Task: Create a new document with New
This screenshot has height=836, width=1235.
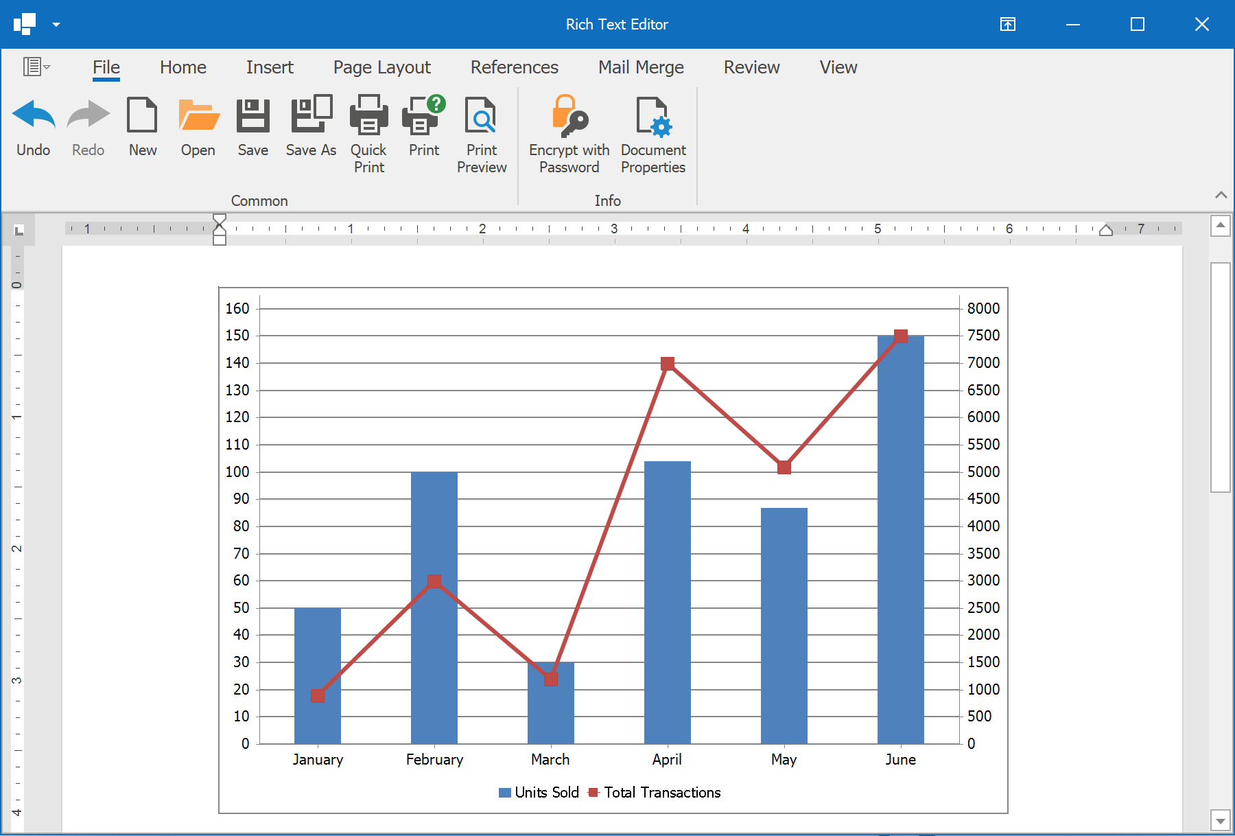Action: (x=142, y=115)
